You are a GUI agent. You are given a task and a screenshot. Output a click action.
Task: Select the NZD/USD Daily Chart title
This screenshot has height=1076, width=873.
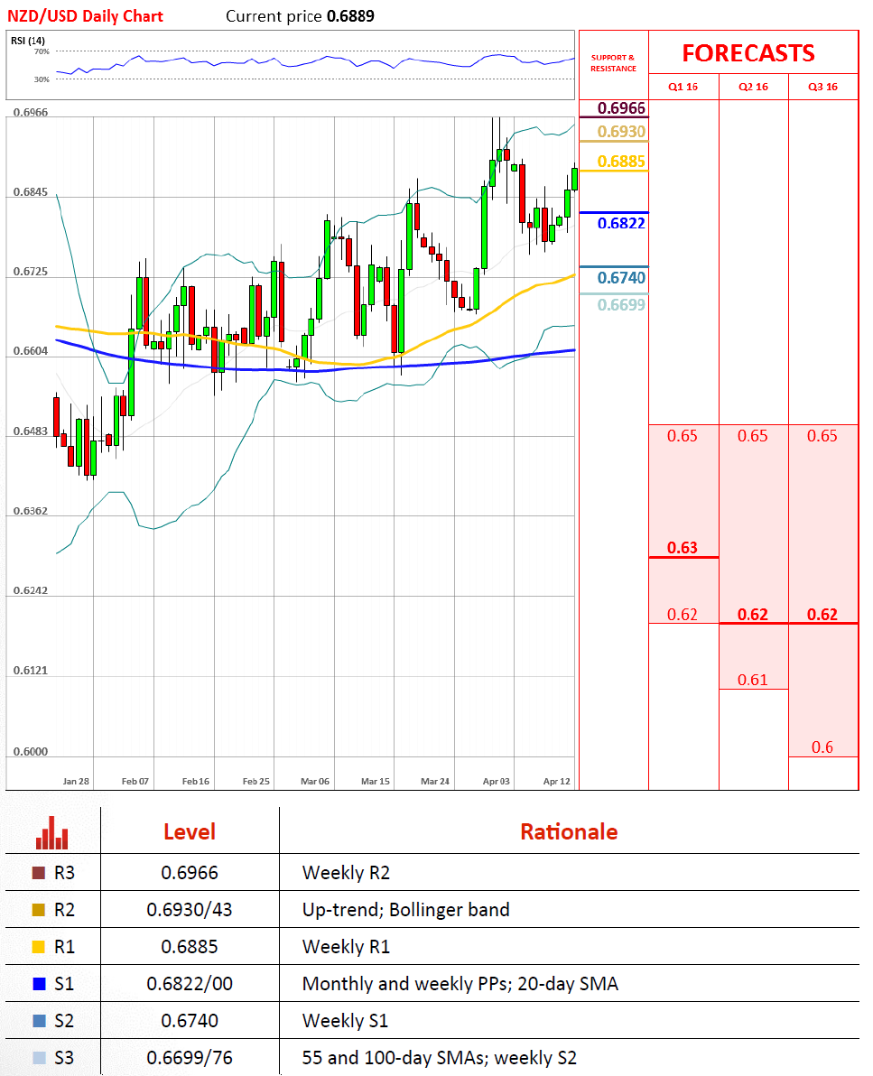(85, 16)
